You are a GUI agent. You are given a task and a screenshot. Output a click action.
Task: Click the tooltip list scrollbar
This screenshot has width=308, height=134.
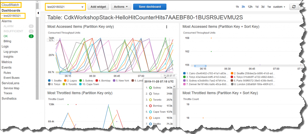pos(174,102)
